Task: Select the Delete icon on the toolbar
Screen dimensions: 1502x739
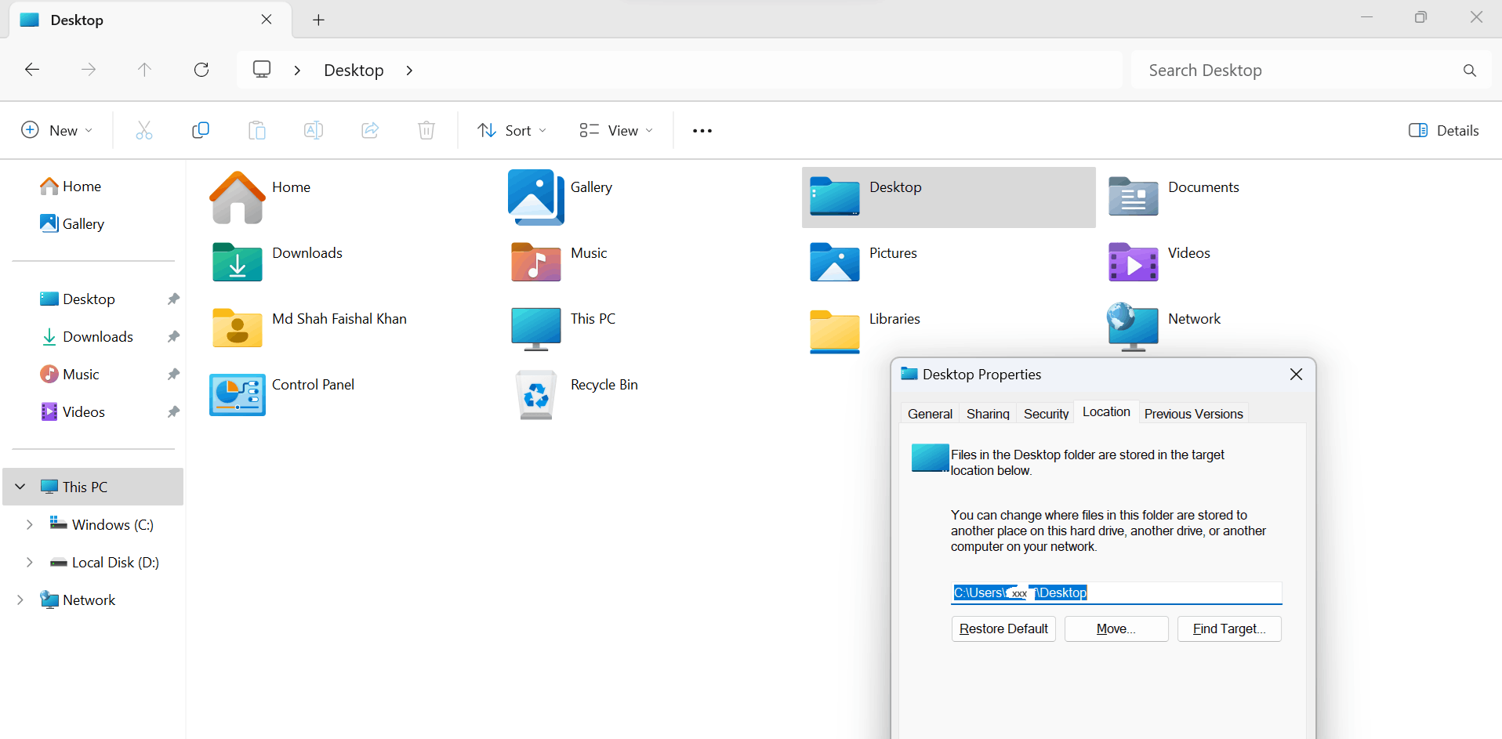Action: coord(426,130)
